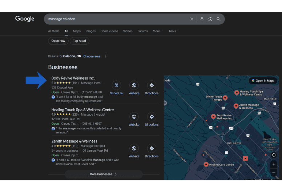Click phone number (905) 914-6767
Image resolution: width=282 pixels, height=192 pixels.
coord(92,124)
